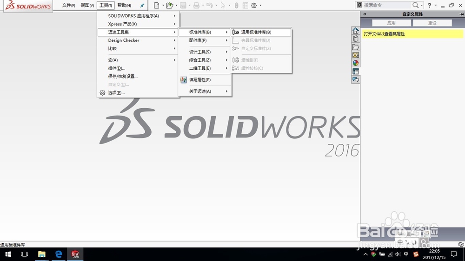
Task: Click the search magnifier icon
Action: (x=415, y=5)
